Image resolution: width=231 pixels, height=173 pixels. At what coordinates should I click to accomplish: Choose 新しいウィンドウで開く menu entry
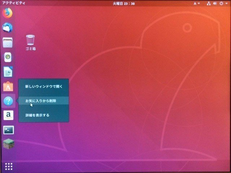pos(44,86)
